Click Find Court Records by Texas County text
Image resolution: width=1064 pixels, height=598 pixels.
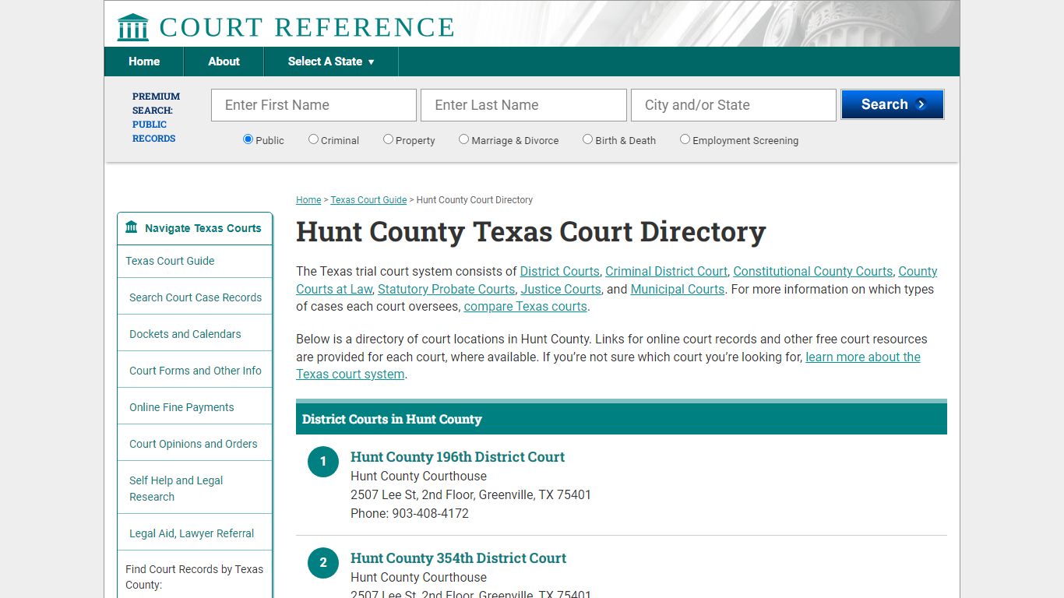(x=195, y=577)
